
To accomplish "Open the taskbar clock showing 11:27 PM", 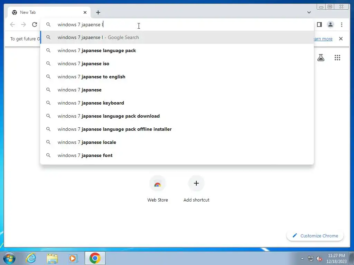I will 336,258.
